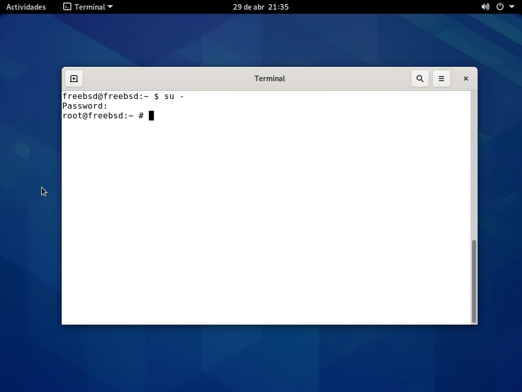Image resolution: width=522 pixels, height=392 pixels.
Task: Open the terminal hamburger menu
Action: tap(441, 79)
